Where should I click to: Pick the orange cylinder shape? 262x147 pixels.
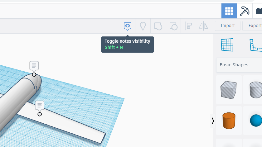229,121
